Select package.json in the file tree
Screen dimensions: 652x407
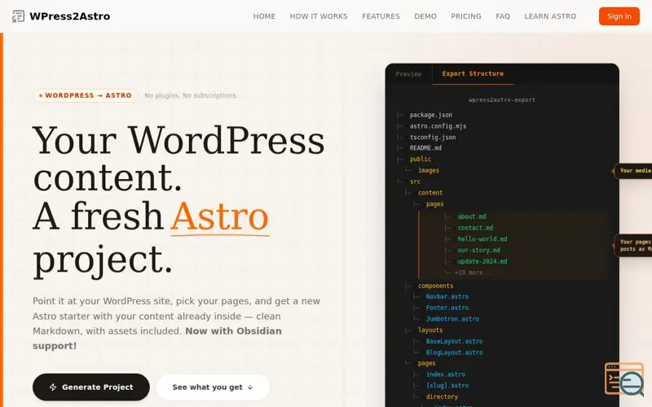(431, 115)
